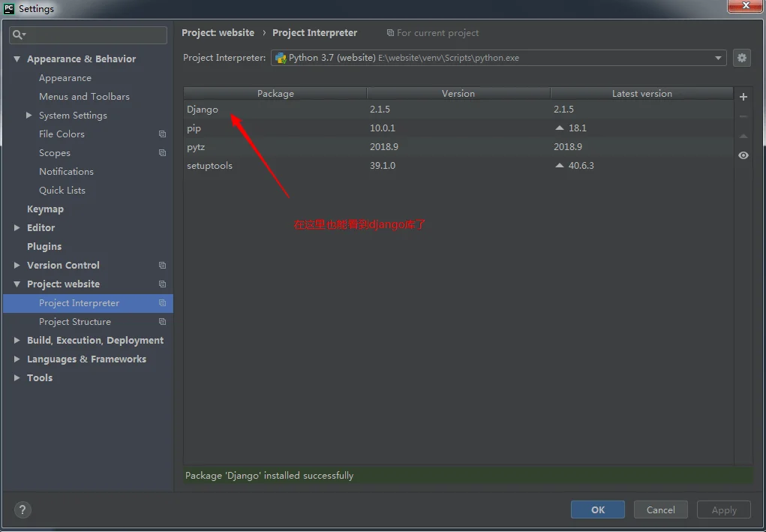The image size is (766, 532).
Task: Open Menus and Toolbars settings
Action: tap(84, 96)
